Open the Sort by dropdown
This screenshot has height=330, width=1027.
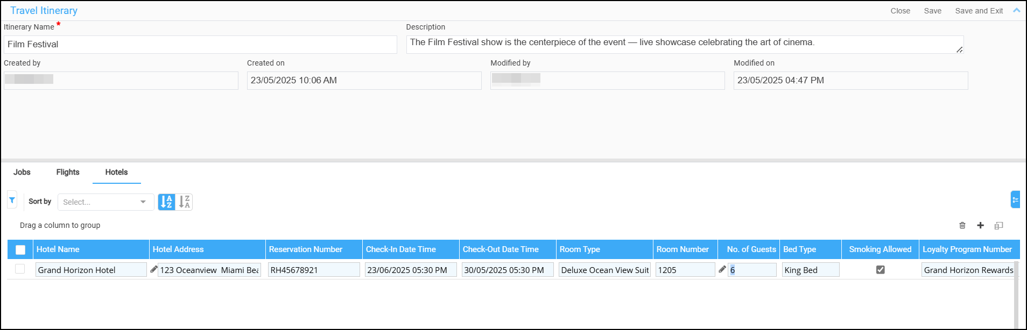click(105, 202)
